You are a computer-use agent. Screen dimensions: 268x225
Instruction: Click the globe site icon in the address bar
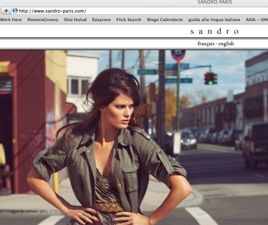point(15,11)
